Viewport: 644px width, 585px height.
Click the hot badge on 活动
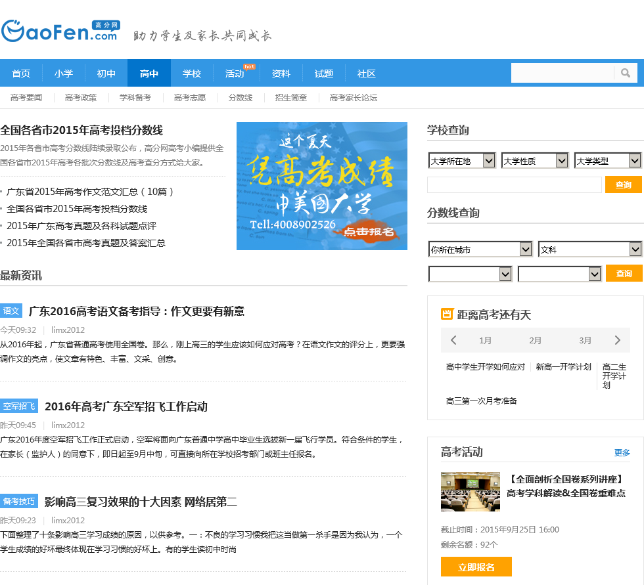[249, 66]
